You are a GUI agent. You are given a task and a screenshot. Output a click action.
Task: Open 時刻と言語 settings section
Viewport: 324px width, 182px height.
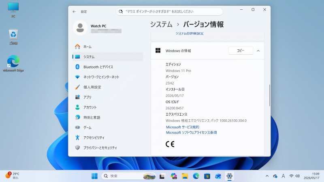click(x=107, y=117)
